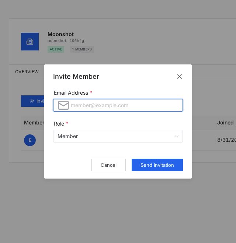
Task: Click the 1 MEMBERS badge
Action: pos(82,49)
